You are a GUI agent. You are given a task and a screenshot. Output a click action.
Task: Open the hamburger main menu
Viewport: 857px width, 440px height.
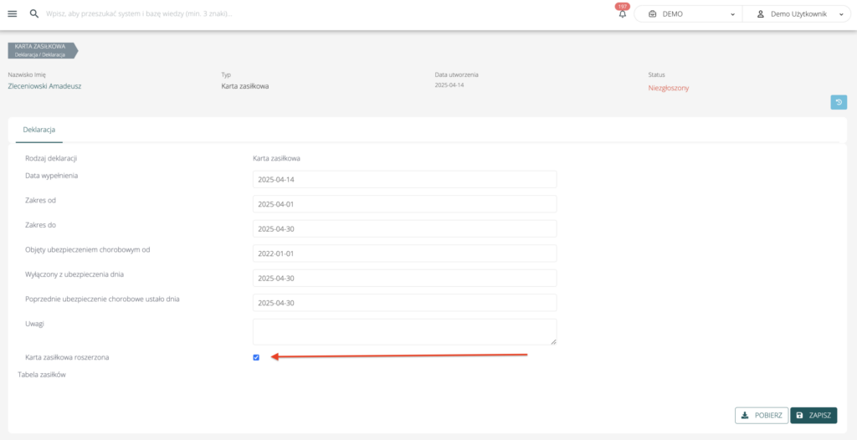pyautogui.click(x=13, y=14)
